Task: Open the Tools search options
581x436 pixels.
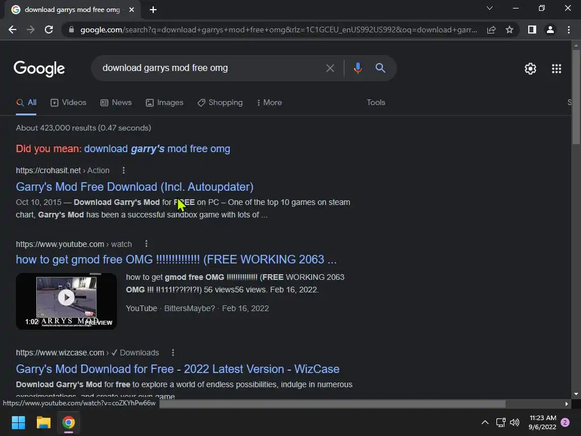Action: 376,103
